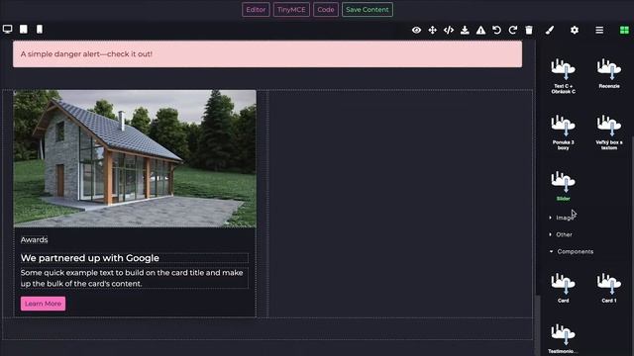The width and height of the screenshot is (634, 356).
Task: Click the warning triangle icon
Action: (x=480, y=30)
